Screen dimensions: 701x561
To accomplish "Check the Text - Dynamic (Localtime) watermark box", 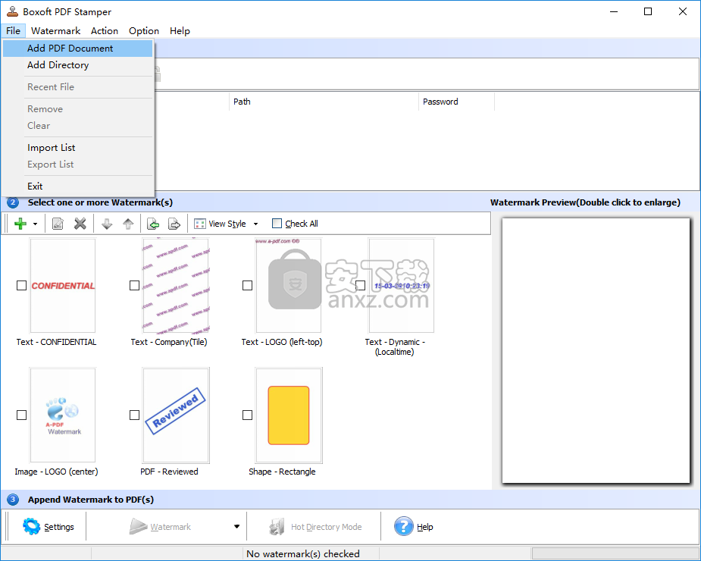I will point(360,285).
